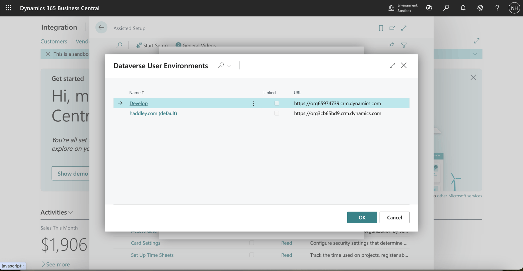Sort by the Name column header
This screenshot has height=271, width=523.
(x=136, y=92)
